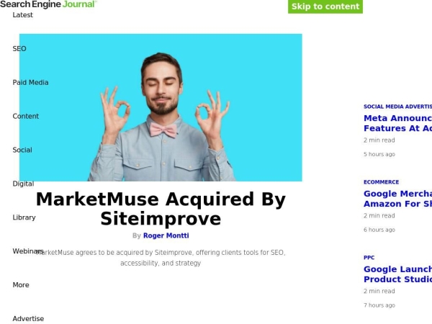Open the Latest menu item

pos(22,15)
